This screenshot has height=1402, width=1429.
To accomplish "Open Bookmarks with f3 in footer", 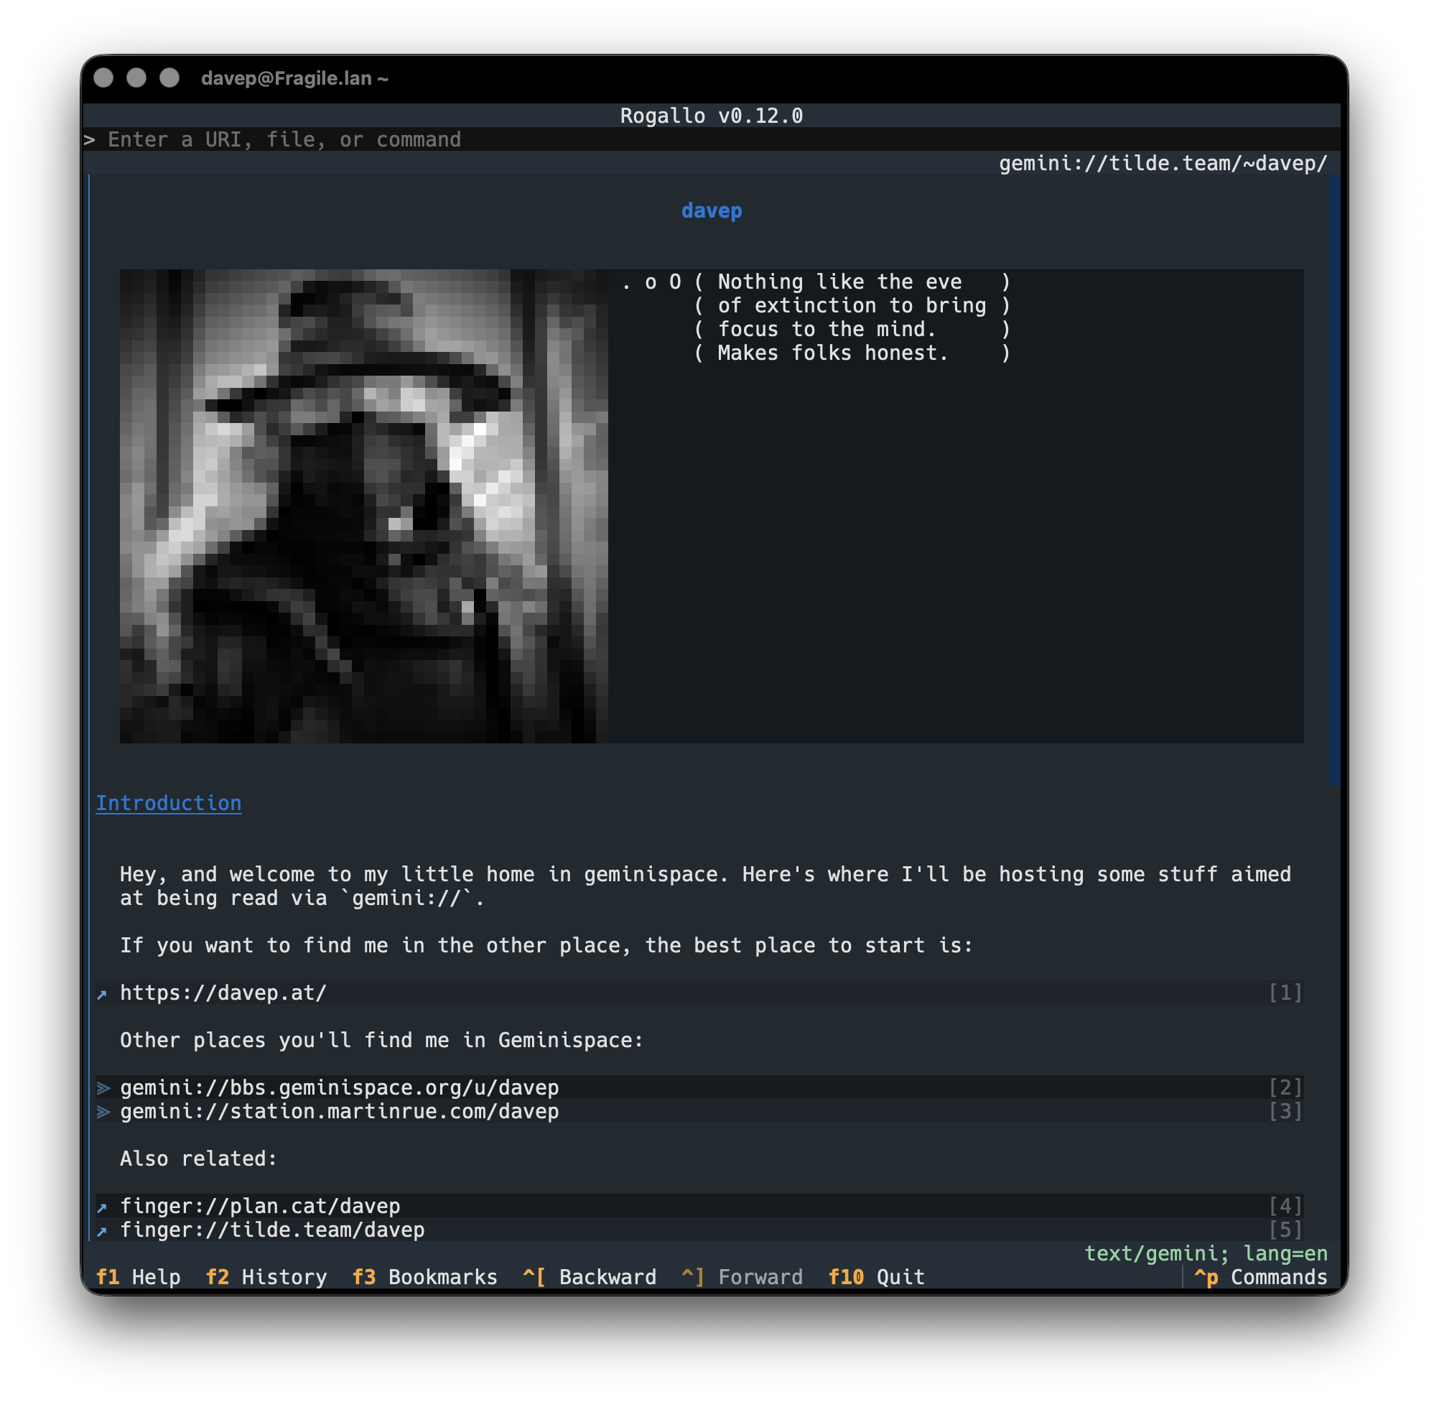I will (x=425, y=1276).
